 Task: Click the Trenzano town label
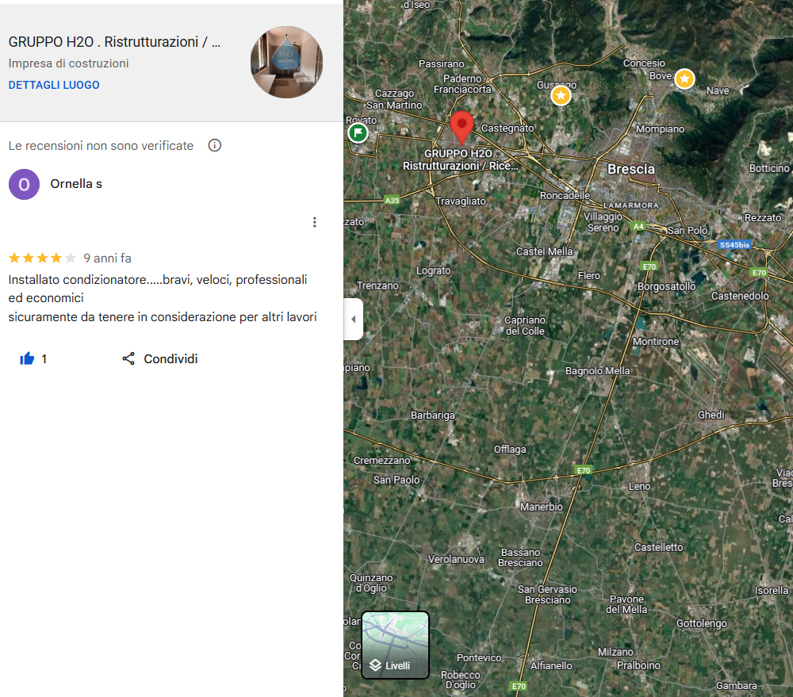tap(377, 285)
